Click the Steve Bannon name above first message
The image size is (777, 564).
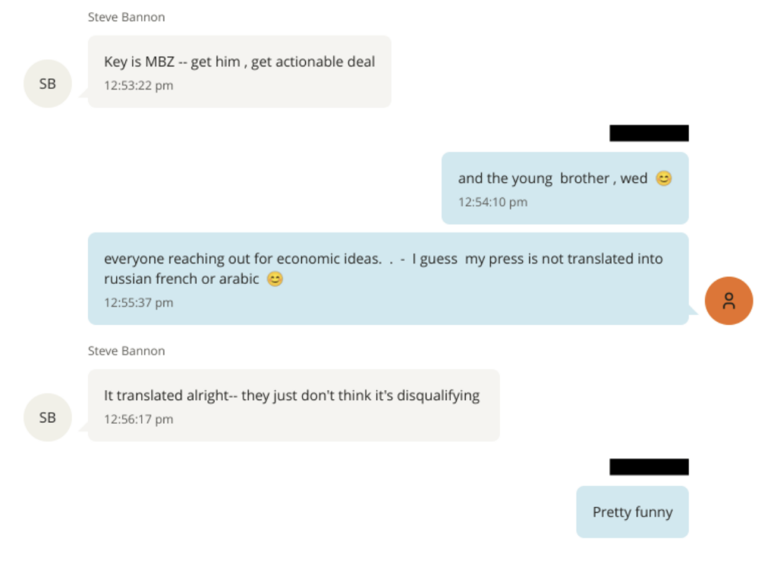(x=126, y=17)
